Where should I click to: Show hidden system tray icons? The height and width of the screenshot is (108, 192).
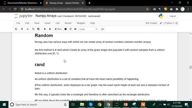tap(160, 105)
